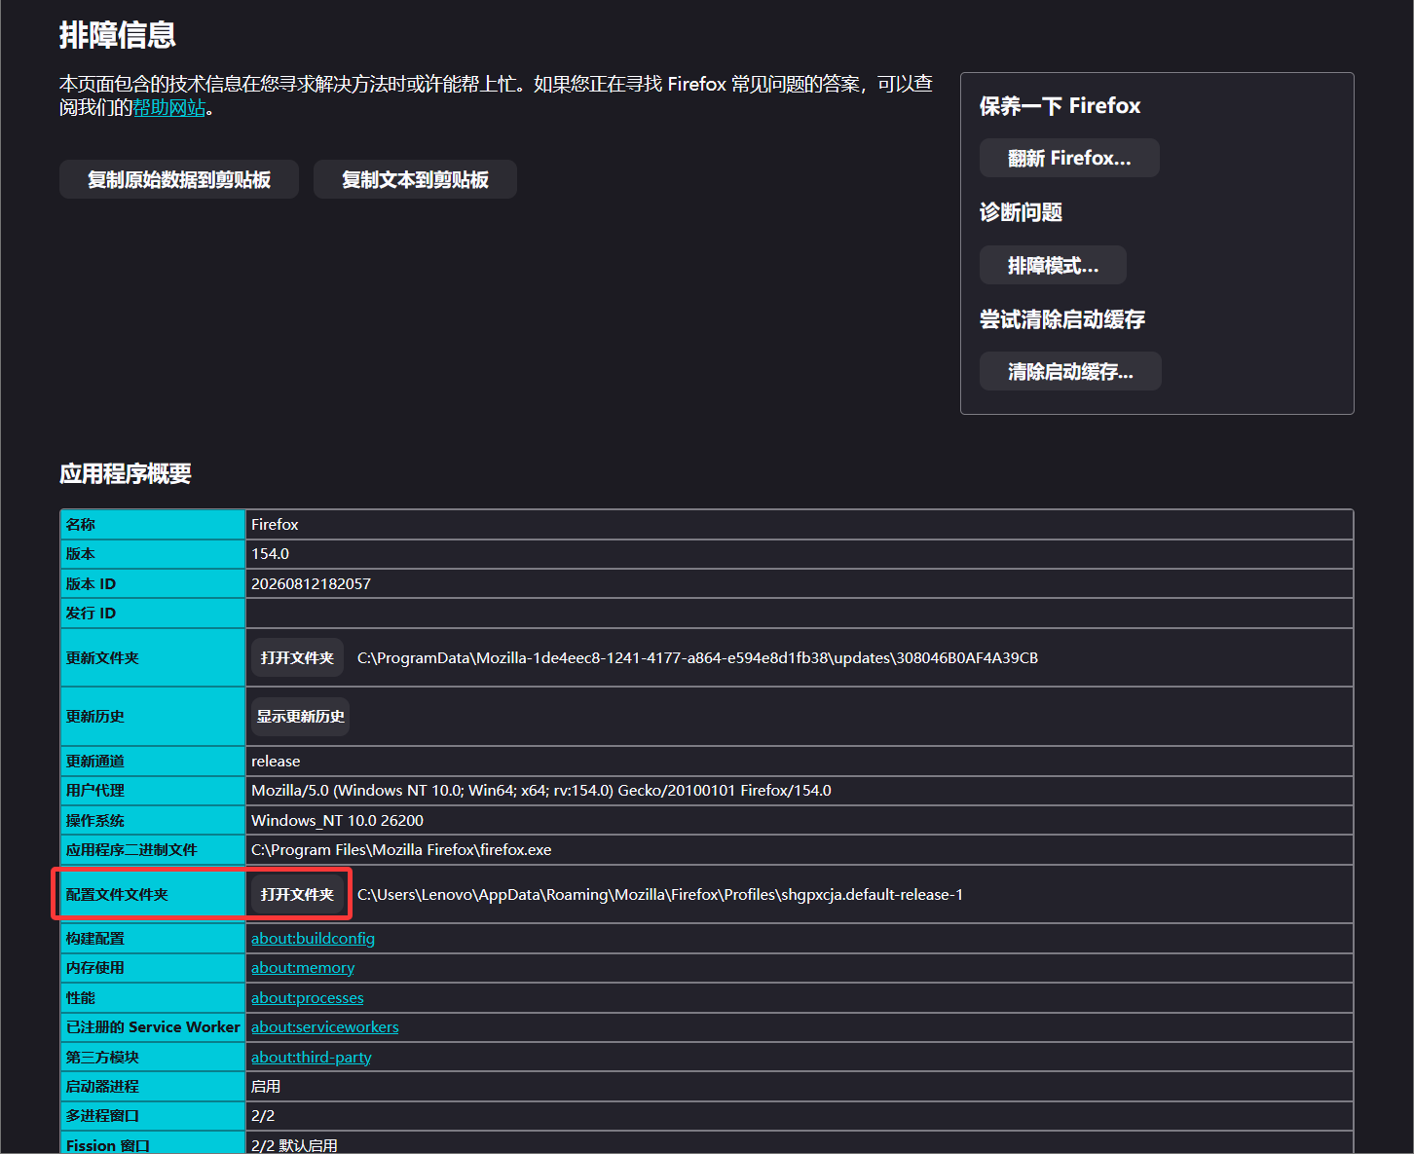Viewport: 1414px width, 1154px height.
Task: Click the Windows_NT 10.0 26200 value
Action: 337,820
